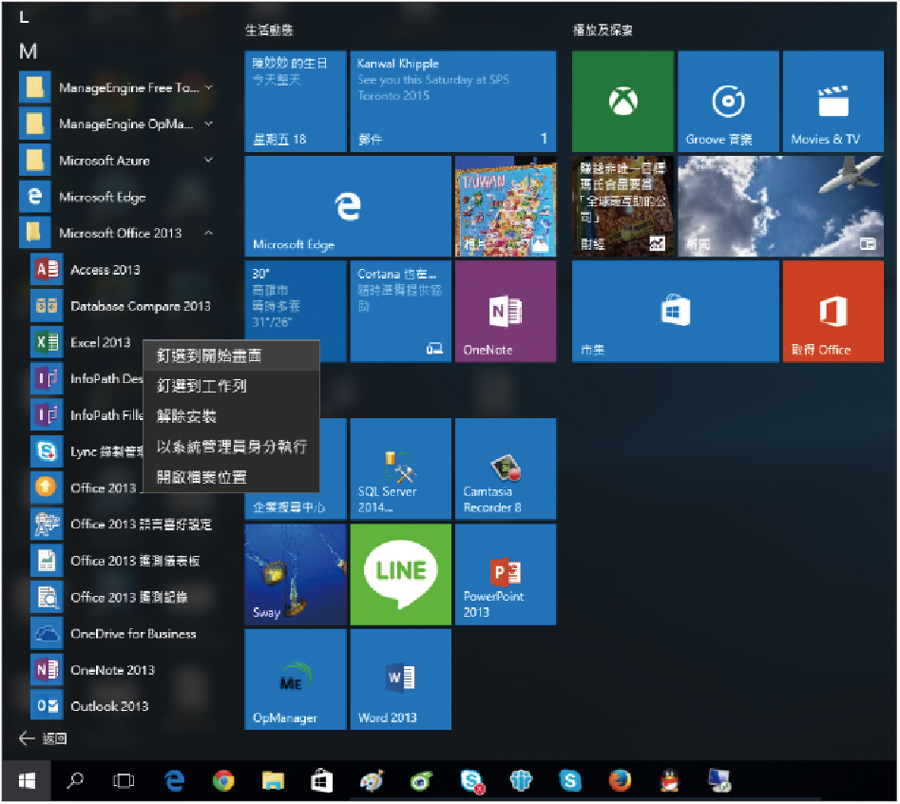The image size is (900, 804).
Task: Open the Mail tile from Kanwal Khipple
Action: click(x=453, y=101)
